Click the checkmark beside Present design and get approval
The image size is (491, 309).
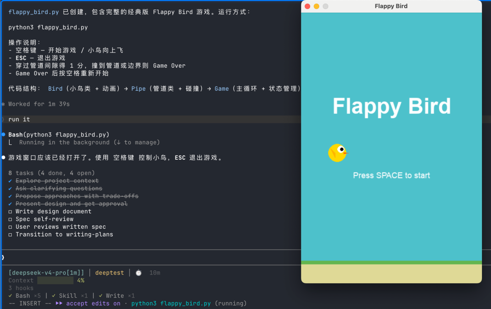tap(10, 204)
